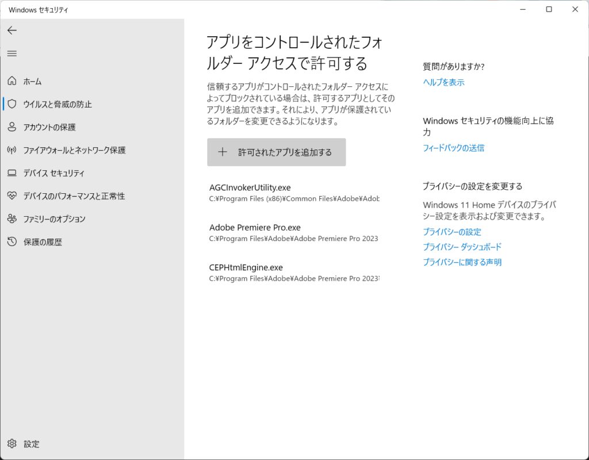Click the plus icon on add app button
The image size is (589, 460).
click(223, 152)
